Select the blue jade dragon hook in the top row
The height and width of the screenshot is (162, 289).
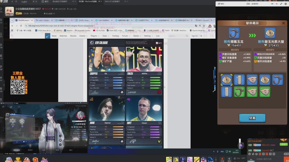[277, 80]
